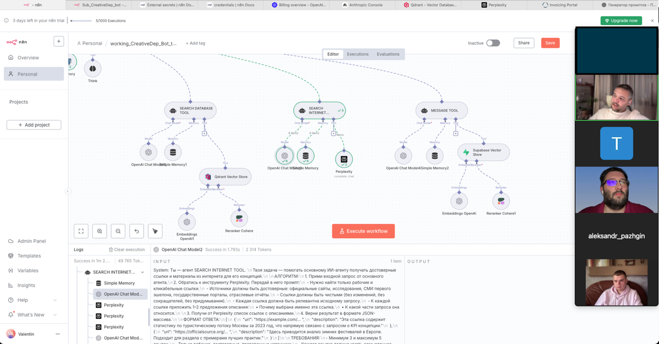This screenshot has height=344, width=659.
Task: Open the OpenAI Chat Model4 node
Action: tap(403, 156)
